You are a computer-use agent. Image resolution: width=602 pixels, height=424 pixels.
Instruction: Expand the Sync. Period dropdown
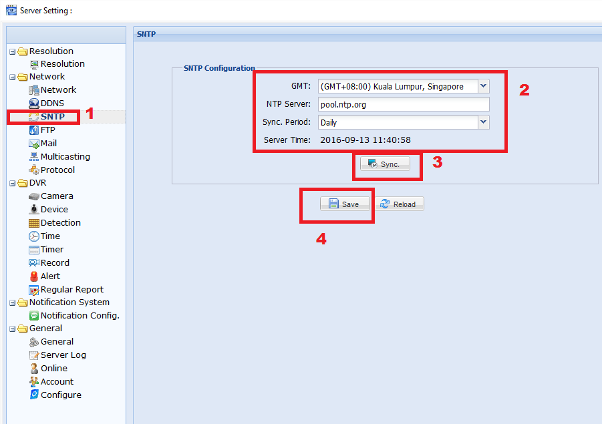pyautogui.click(x=484, y=122)
